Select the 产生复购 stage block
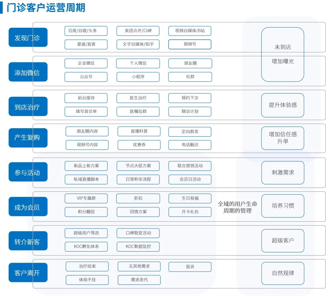Image resolution: width=326 pixels, height=296 pixels. coord(28,138)
